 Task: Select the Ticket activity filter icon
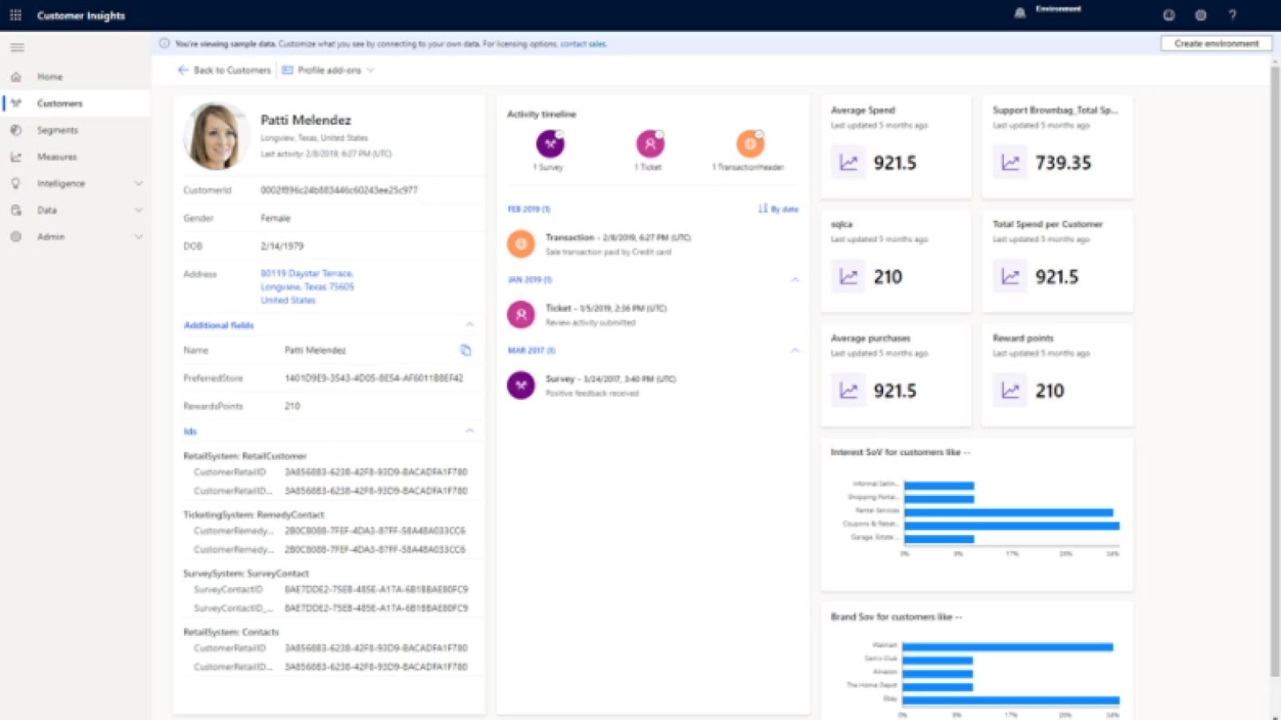pos(650,144)
